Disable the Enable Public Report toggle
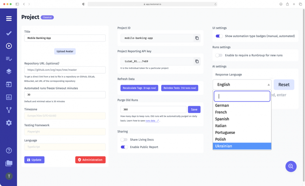The height and width of the screenshot is (186, 305). (124, 147)
